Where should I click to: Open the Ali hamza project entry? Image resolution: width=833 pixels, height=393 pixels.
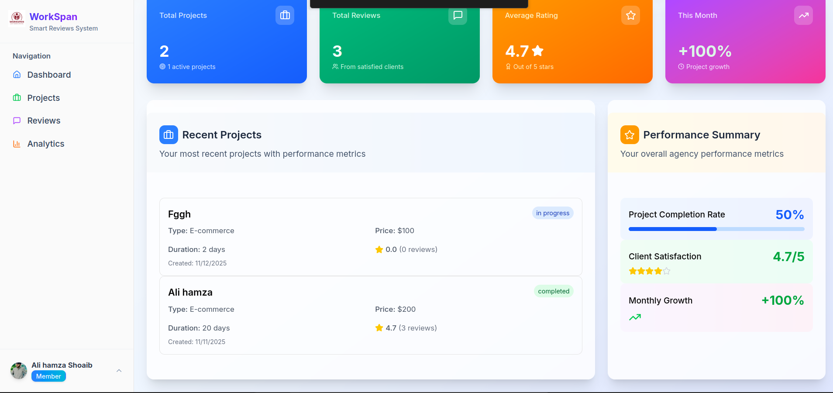[x=370, y=315]
